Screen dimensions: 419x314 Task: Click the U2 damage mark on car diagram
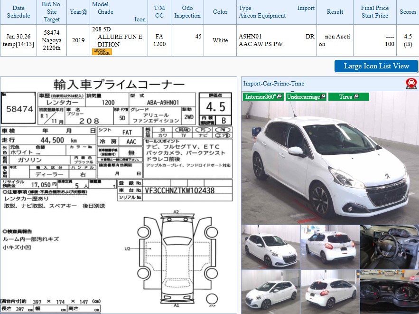[x=127, y=248]
